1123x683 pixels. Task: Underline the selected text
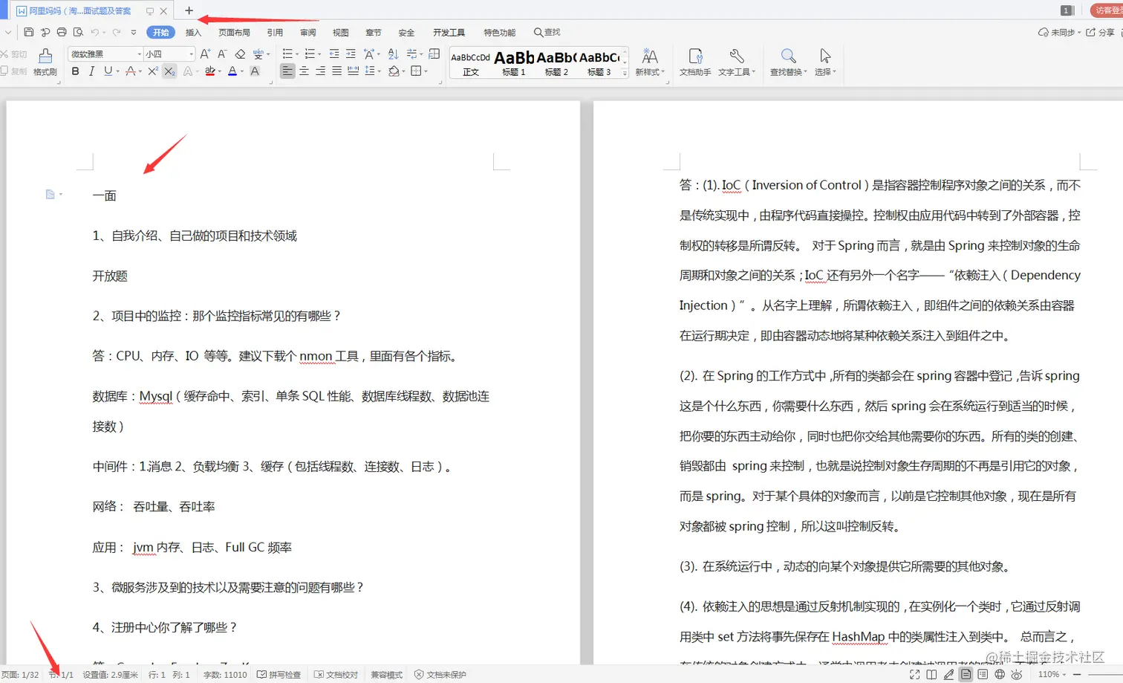(x=108, y=71)
